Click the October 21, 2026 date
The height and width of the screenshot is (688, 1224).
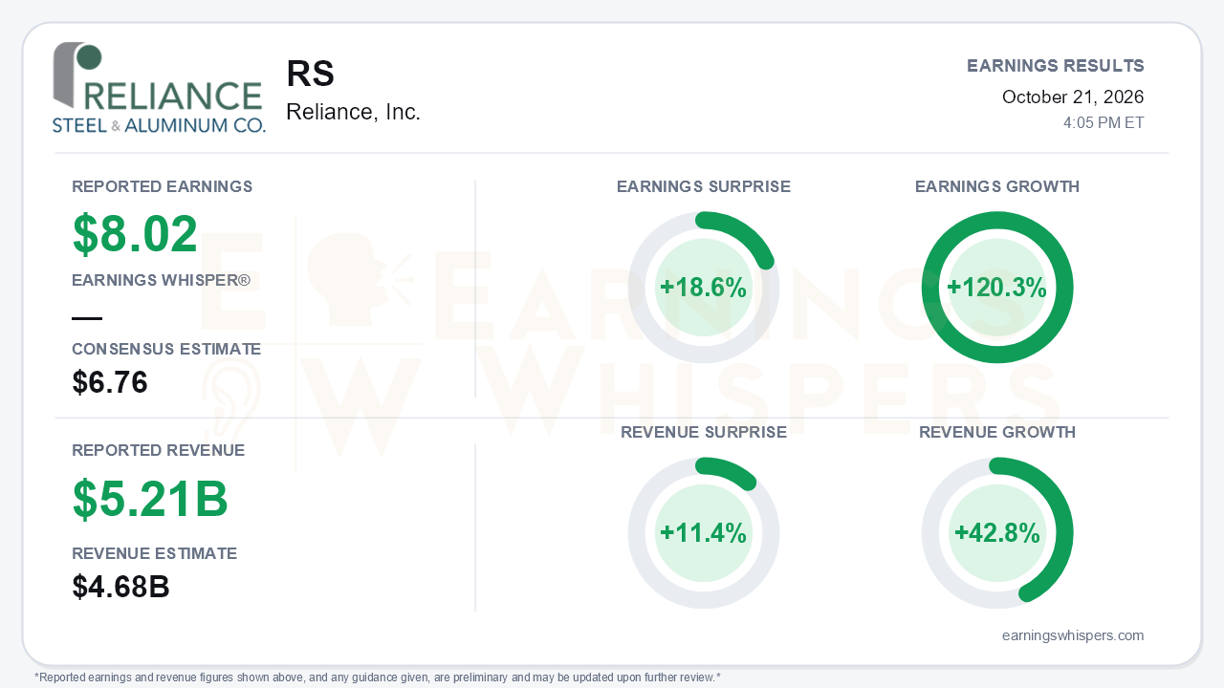click(x=1073, y=97)
